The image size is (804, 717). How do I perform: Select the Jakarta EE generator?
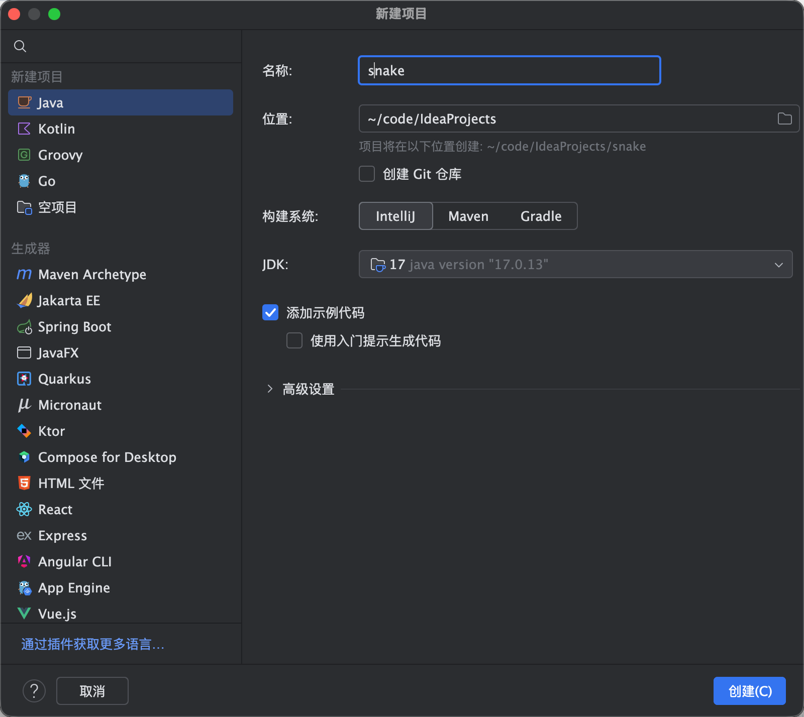pos(121,300)
